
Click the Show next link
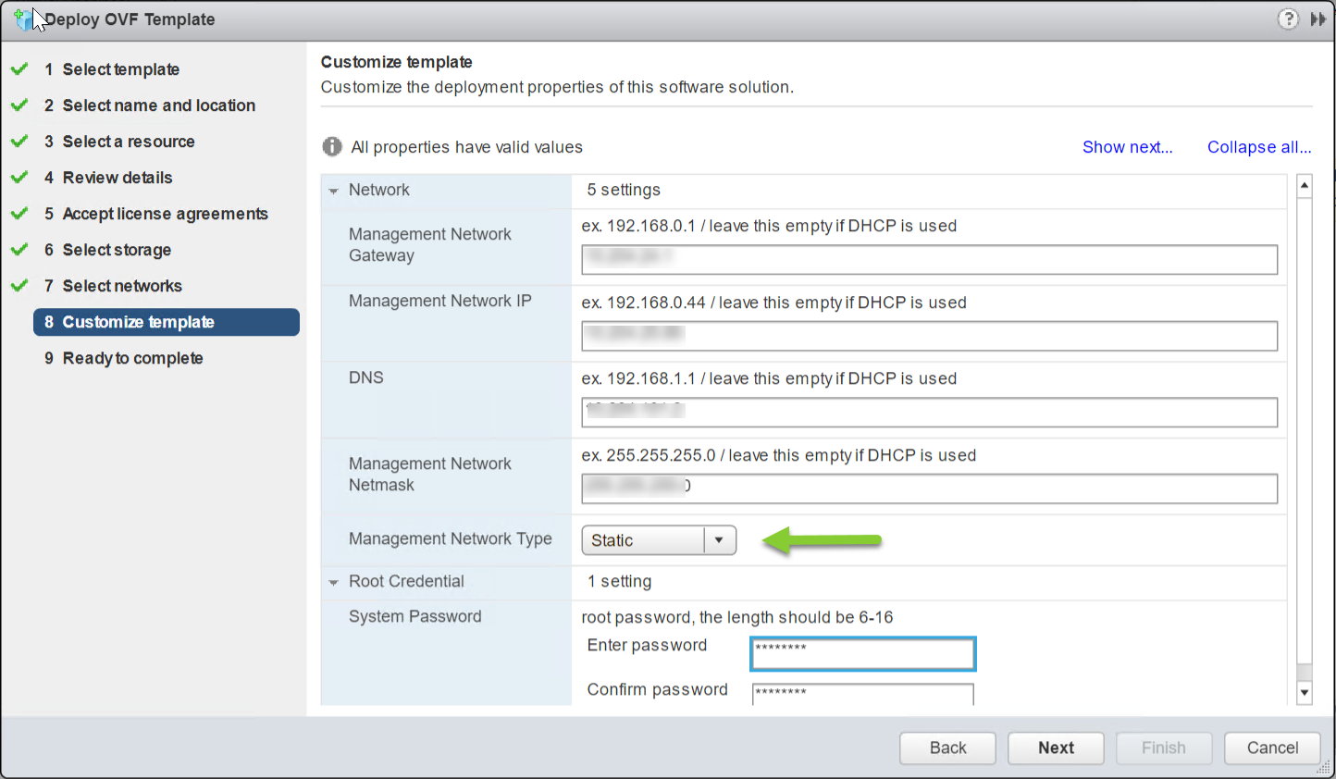pos(1127,146)
